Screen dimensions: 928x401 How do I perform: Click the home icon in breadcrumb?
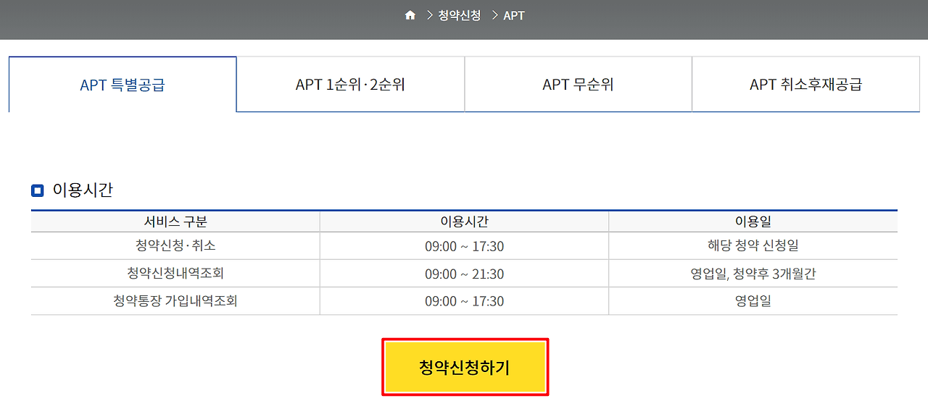[x=410, y=15]
